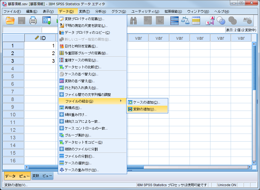This screenshot has height=190, width=260.
Task: Select データセットをコピー(D) menu entry
Action: point(92,142)
